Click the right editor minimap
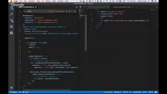This screenshot has width=167, height=94. point(154,10)
